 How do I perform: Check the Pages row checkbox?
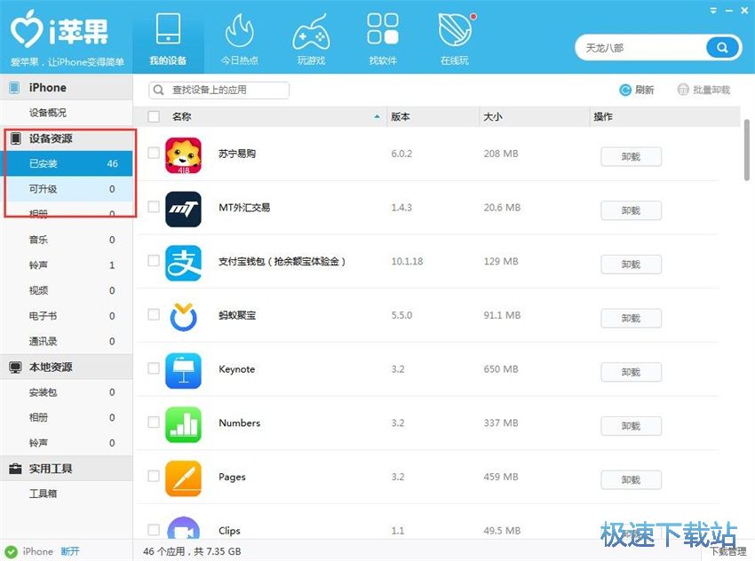click(x=154, y=477)
